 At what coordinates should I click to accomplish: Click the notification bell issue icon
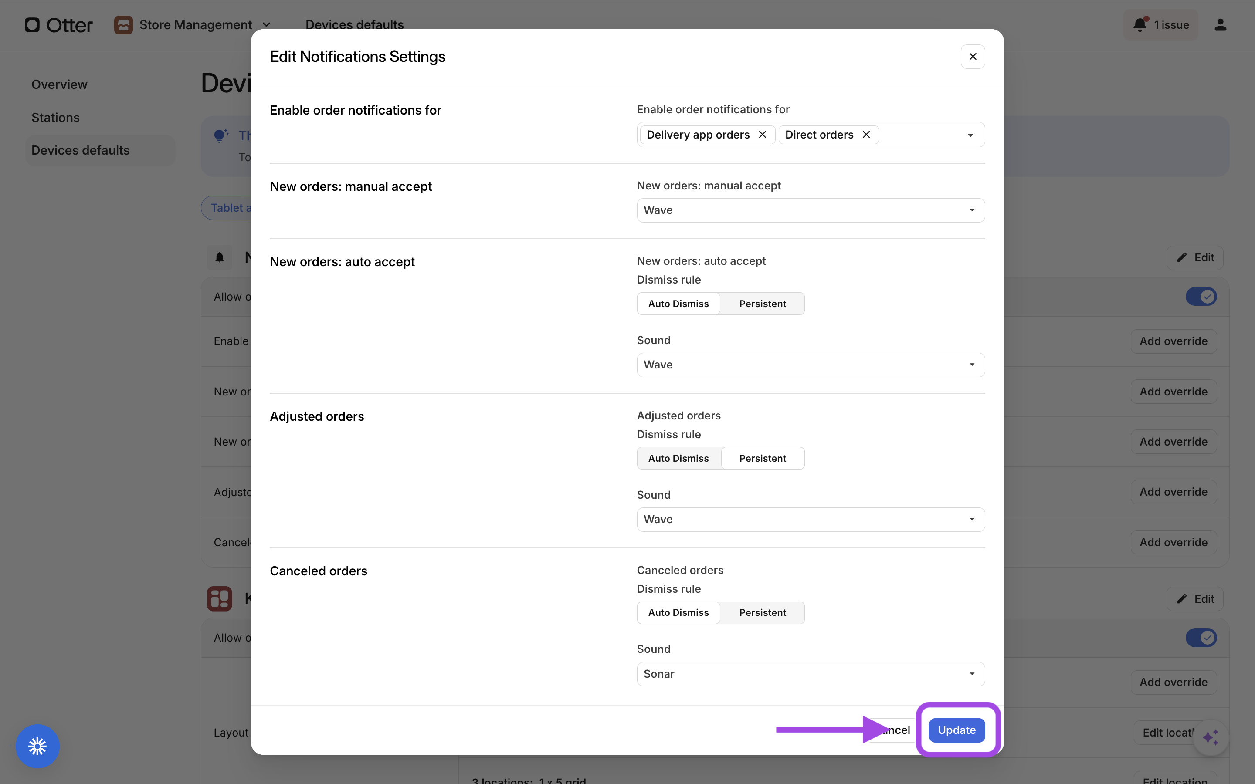pyautogui.click(x=1140, y=25)
